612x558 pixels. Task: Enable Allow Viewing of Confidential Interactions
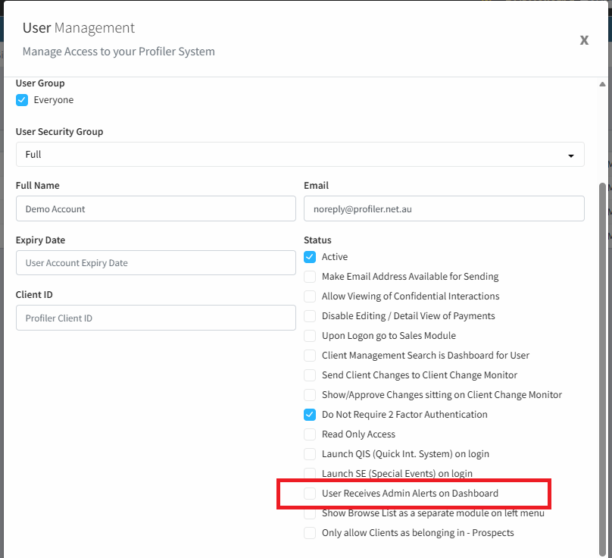tap(310, 296)
